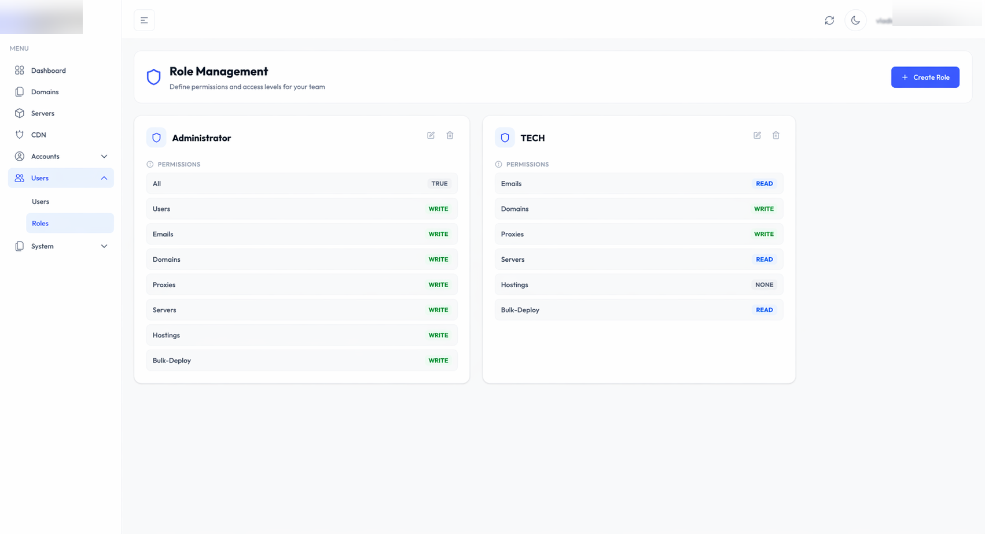Select the Roles submenu item
Screen dimensions: 985x534
(x=69, y=223)
